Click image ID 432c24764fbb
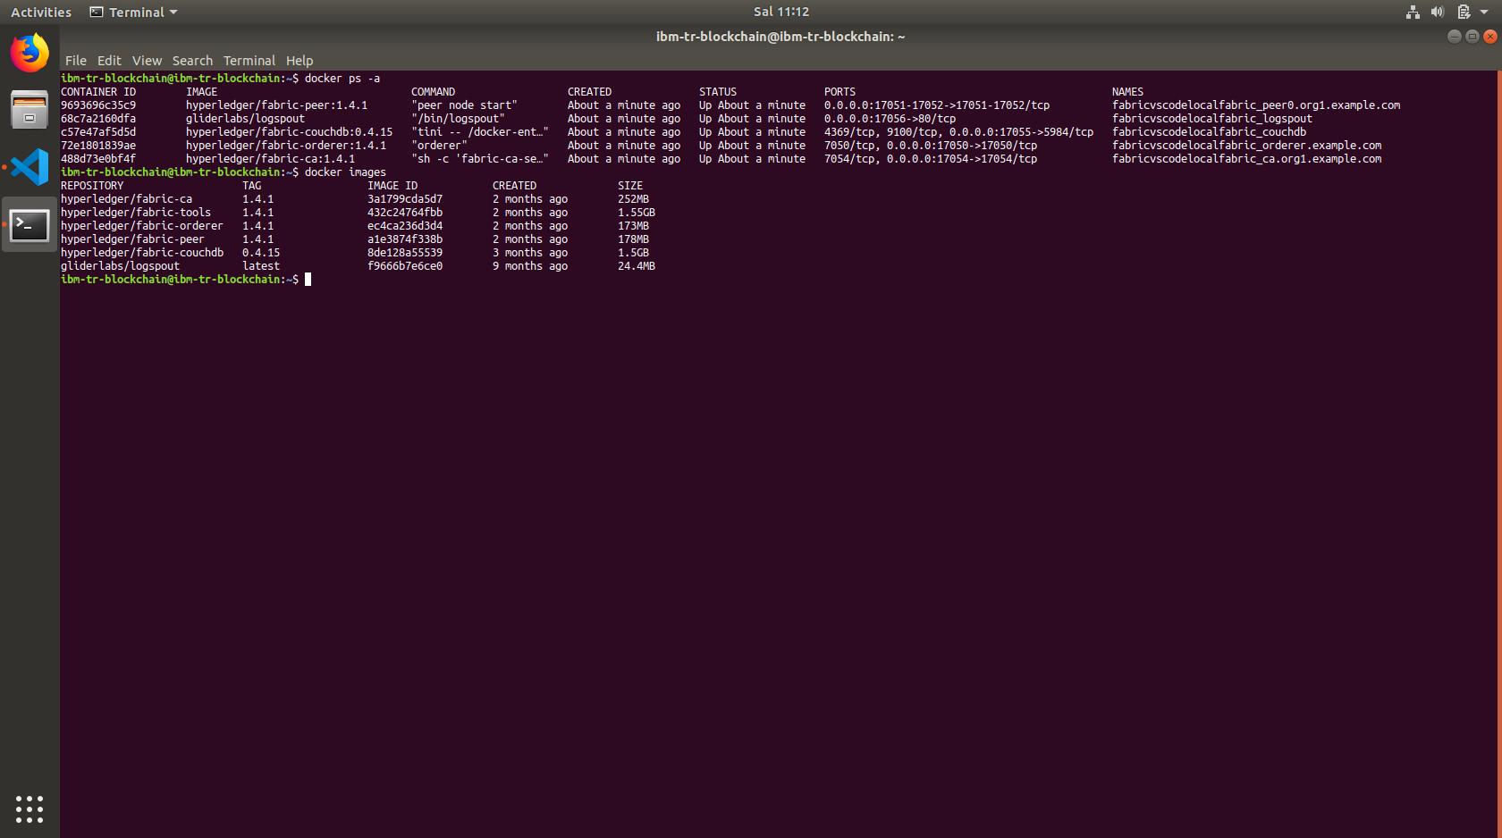 (x=405, y=213)
